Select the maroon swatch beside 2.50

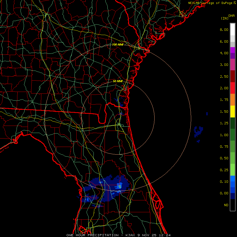pyautogui.click(x=233, y=76)
